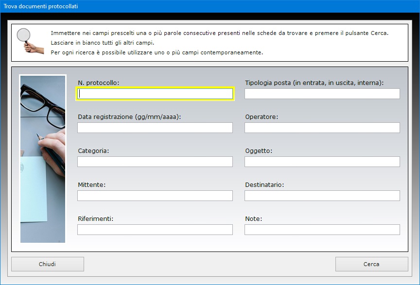Focus the Categoria input field
This screenshot has height=285, width=420.
[x=155, y=162]
